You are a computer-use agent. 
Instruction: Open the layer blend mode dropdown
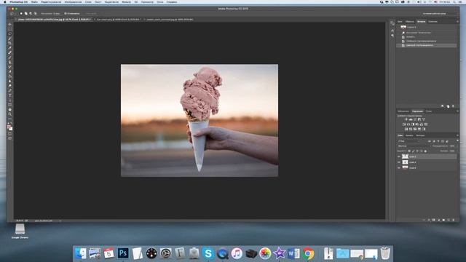[x=414, y=146]
